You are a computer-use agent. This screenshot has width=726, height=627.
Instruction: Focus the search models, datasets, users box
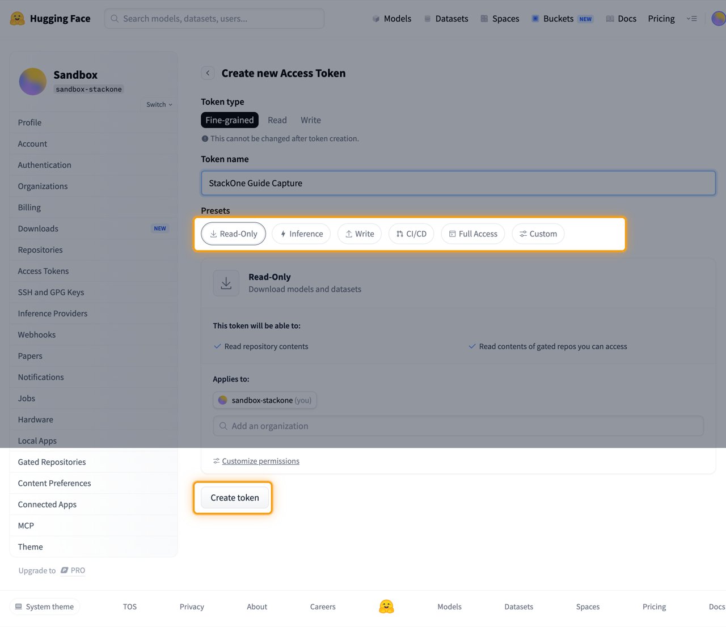point(214,19)
